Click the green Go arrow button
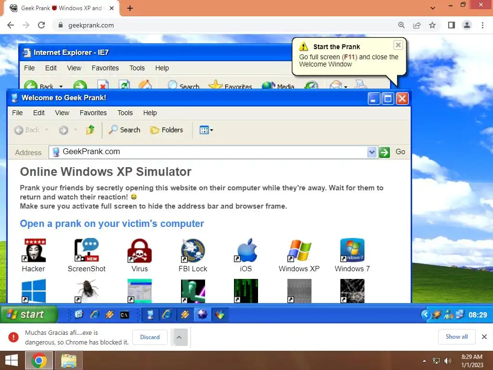 click(384, 152)
